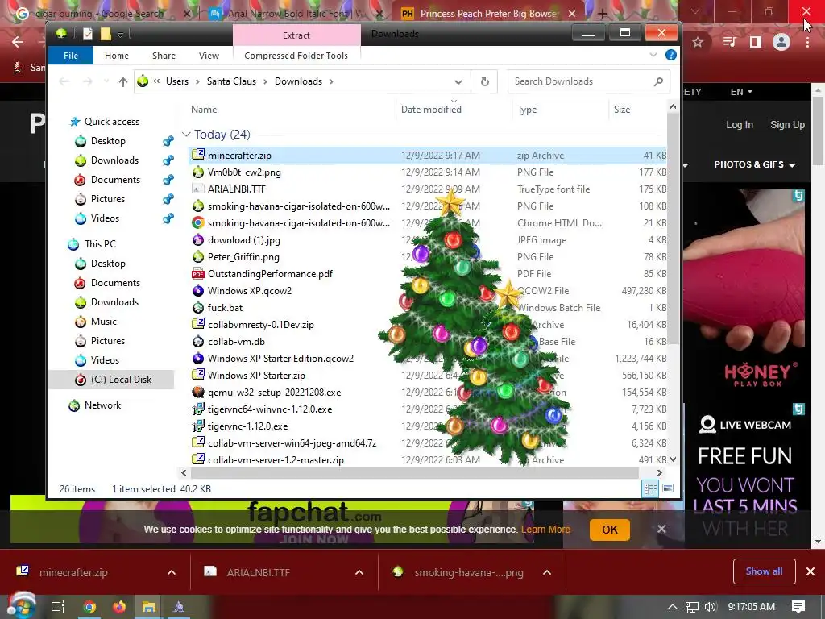
Task: Click the vertical scrollbar in file list
Action: (673, 229)
